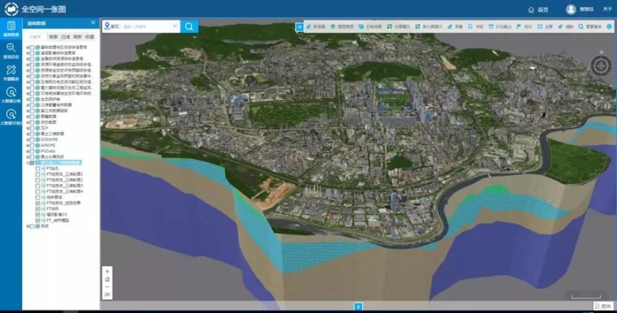Click into the layer keyword filter field
This screenshot has width=617, height=313.
[36, 36]
